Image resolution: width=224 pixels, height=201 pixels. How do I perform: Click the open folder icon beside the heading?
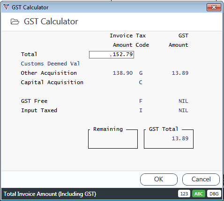coord(15,22)
